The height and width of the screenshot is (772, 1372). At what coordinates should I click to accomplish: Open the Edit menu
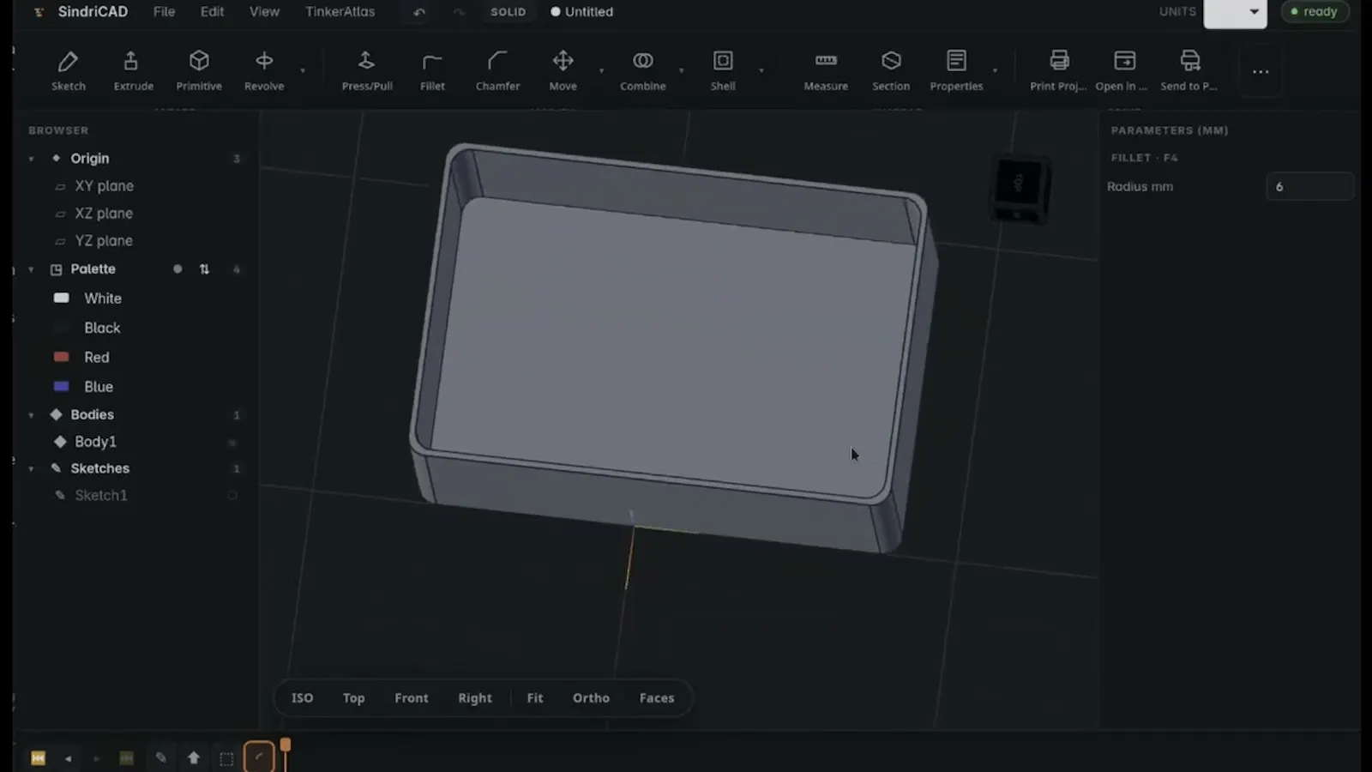(212, 12)
